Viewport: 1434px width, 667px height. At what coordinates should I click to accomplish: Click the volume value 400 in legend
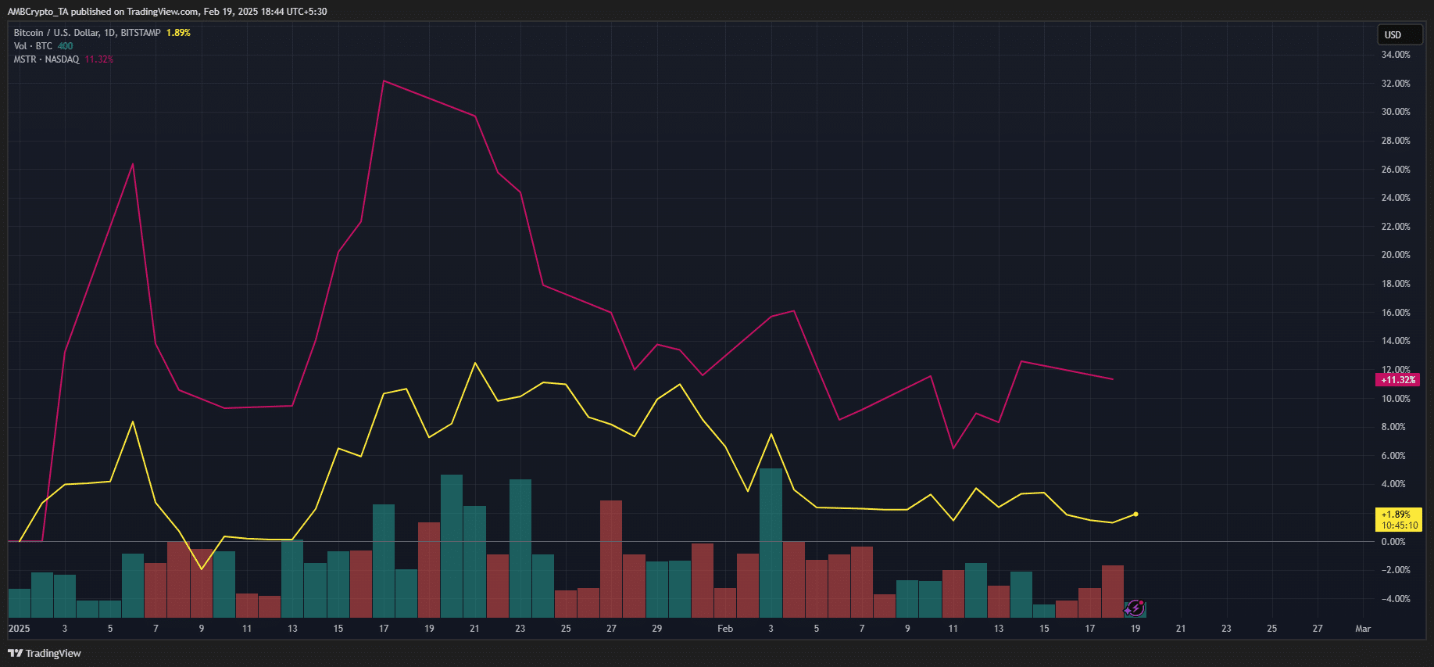(x=65, y=46)
